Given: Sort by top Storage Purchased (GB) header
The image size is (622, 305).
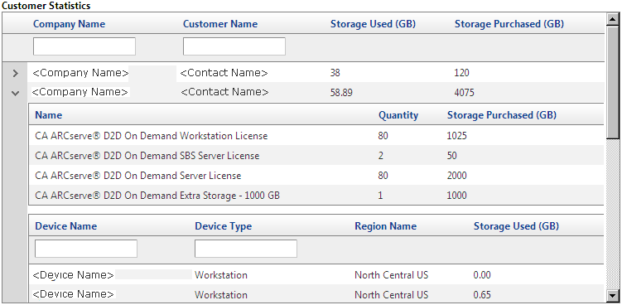Looking at the screenshot, I should [509, 24].
